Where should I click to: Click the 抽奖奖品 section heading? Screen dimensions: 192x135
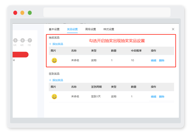click(x=54, y=37)
